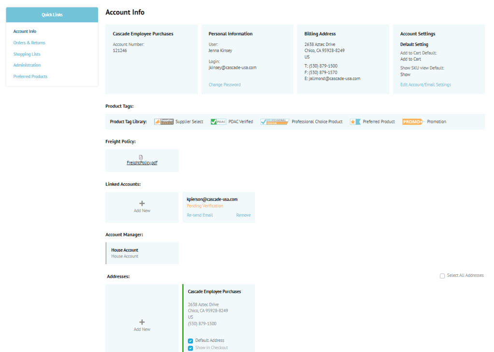Click the Change Password link
Screen dimensions: 494x352
[225, 85]
